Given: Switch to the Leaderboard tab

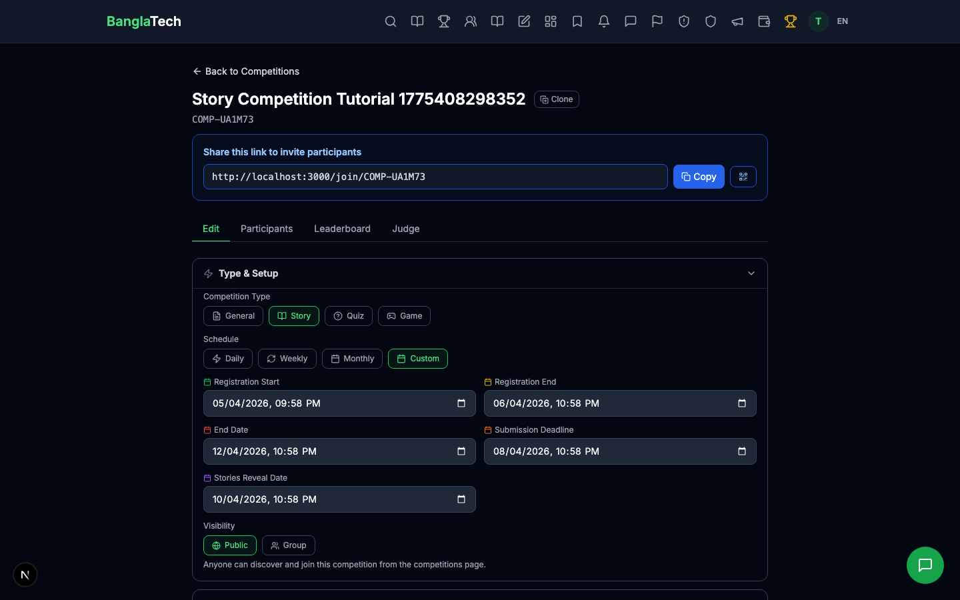Looking at the screenshot, I should pos(342,229).
